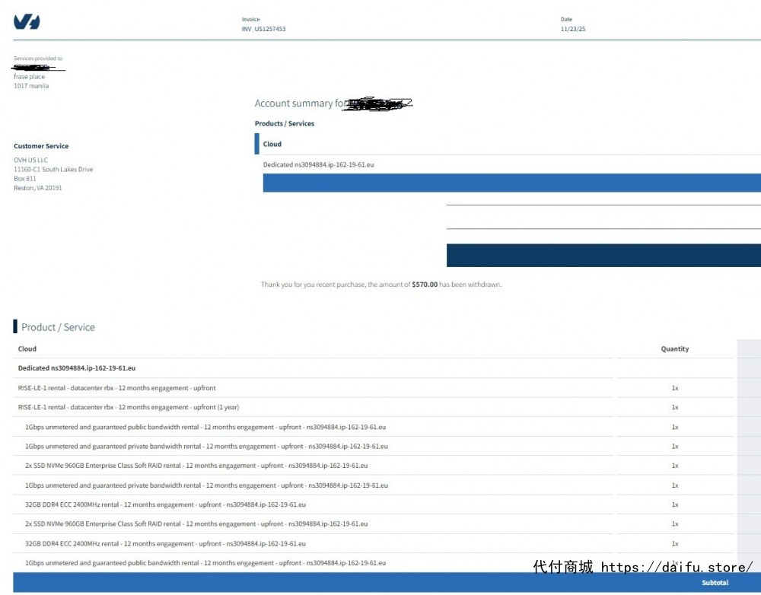Click the light blue bar under the account summary
The image size is (761, 595).
[511, 183]
